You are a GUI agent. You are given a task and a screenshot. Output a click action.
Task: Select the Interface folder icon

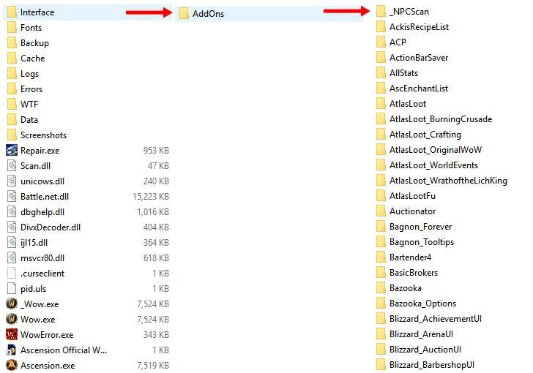pos(12,12)
